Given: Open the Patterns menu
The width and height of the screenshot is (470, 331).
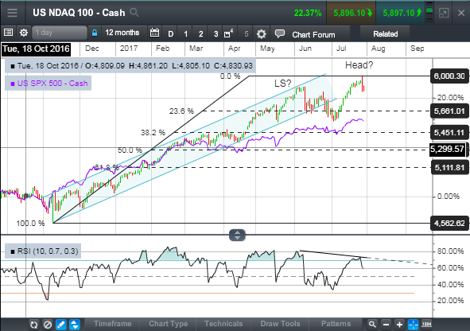Looking at the screenshot, I should (x=336, y=324).
